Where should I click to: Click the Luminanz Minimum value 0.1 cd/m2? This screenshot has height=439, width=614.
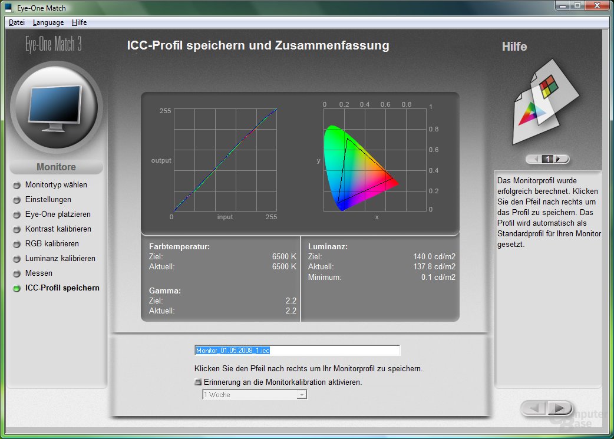click(438, 278)
